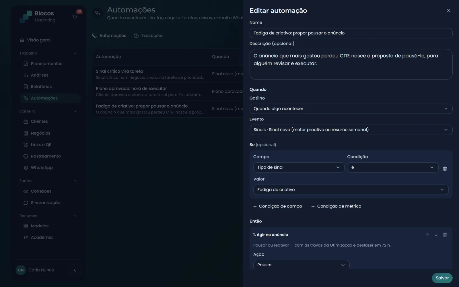The image size is (459, 287).
Task: Save the automation with Salvar
Action: click(442, 278)
